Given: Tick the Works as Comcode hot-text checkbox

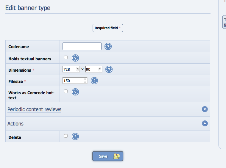Looking at the screenshot, I should click(66, 91).
